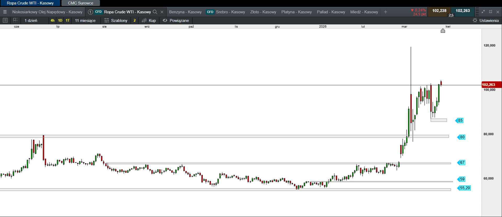502x217 pixels.
Task: Open the Szablony templates menu
Action: click(116, 20)
